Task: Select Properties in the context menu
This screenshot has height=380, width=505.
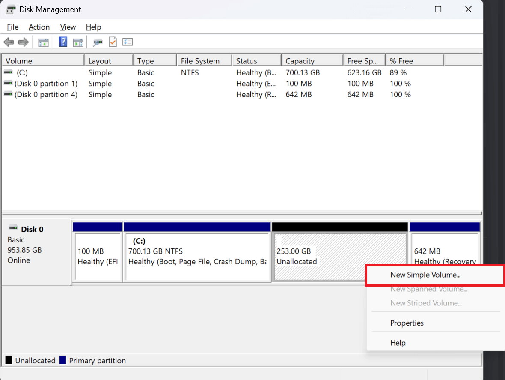Action: pos(435,323)
